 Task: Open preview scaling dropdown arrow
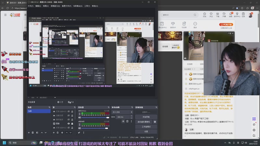[x=55, y=98]
